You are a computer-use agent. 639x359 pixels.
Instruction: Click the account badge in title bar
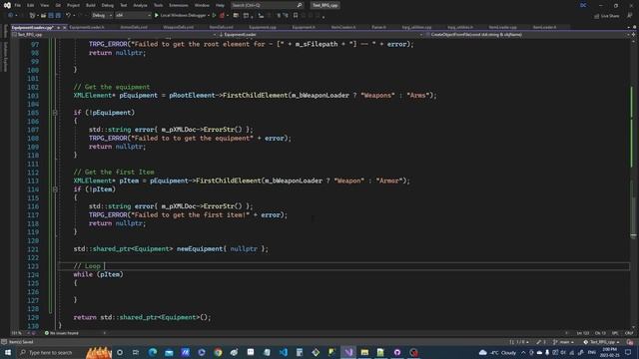(x=583, y=5)
